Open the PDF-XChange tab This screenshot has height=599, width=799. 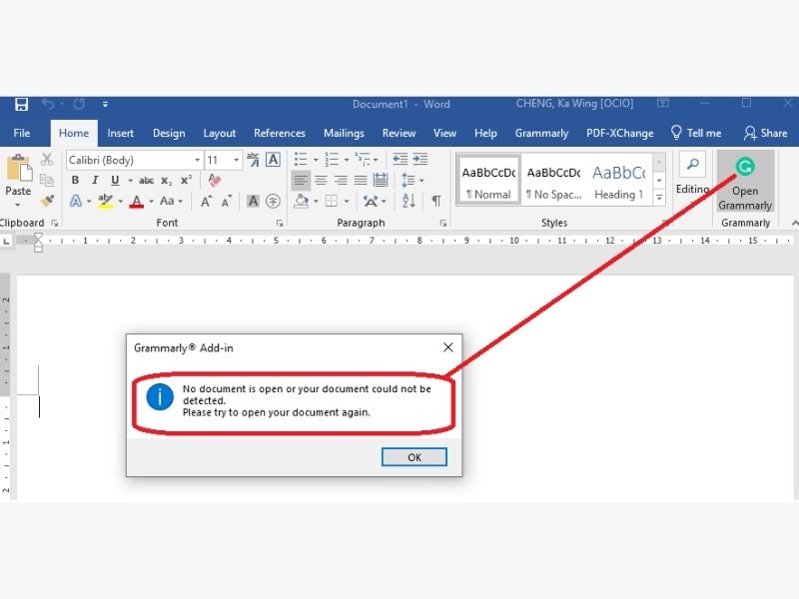619,133
